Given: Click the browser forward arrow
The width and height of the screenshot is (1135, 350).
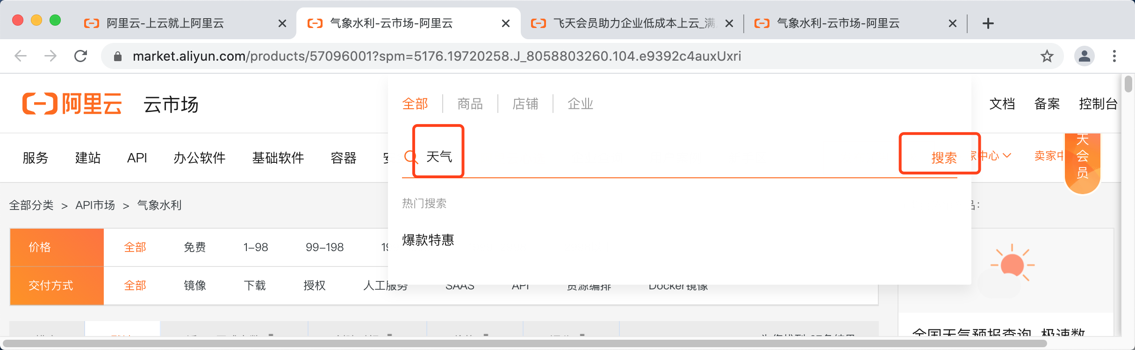Looking at the screenshot, I should click(50, 56).
